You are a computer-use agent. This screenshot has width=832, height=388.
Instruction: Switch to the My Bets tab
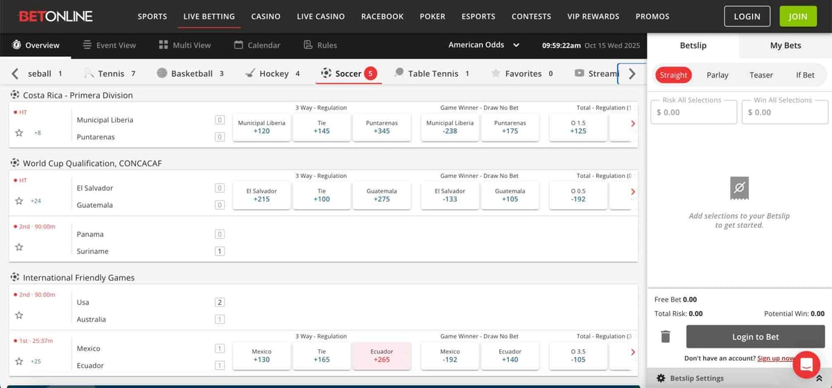(786, 45)
